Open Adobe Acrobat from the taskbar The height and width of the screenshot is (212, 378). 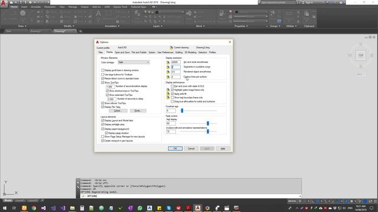(188, 208)
